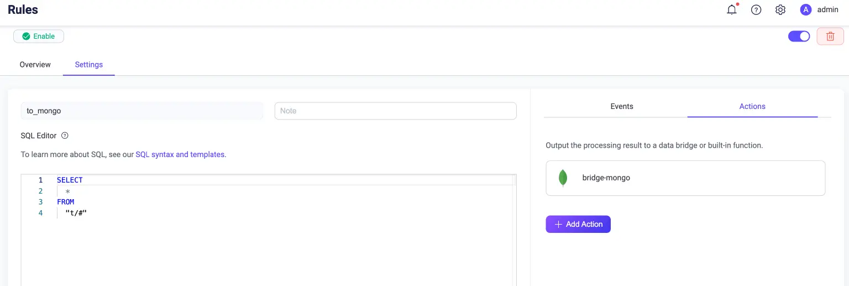Click the to_mongo rule name field
This screenshot has width=849, height=286.
tap(141, 111)
